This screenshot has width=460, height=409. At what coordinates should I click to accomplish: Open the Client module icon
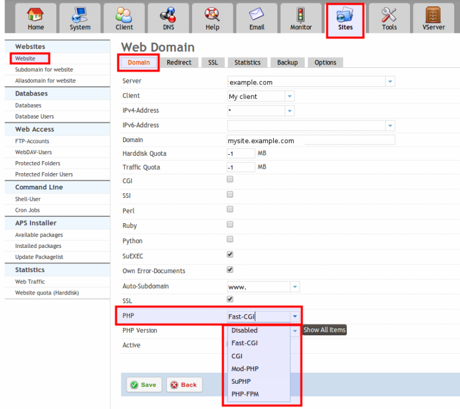point(124,15)
